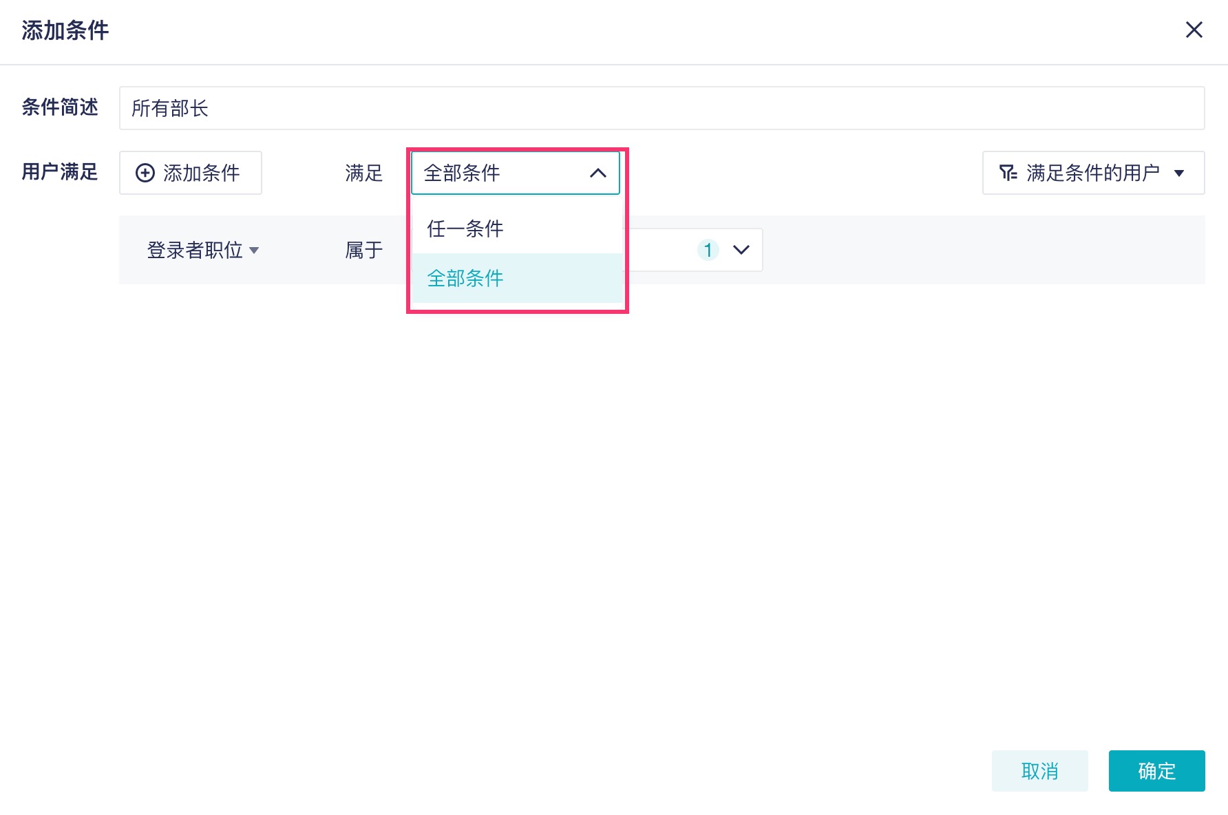The image size is (1228, 815).
Task: Click the black caret after 满足条件的用户
Action: click(1179, 173)
